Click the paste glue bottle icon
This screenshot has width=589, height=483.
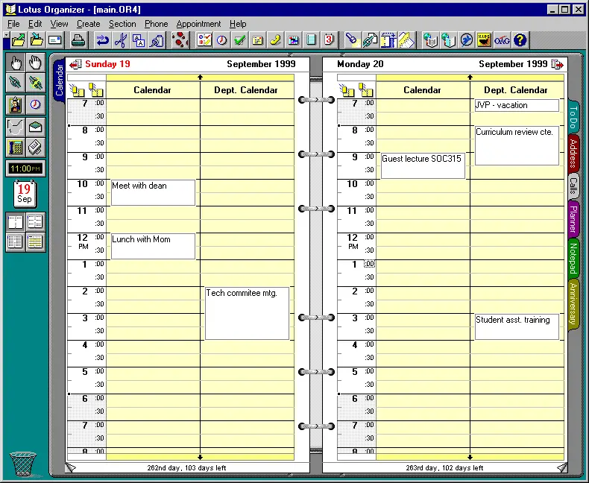(x=157, y=40)
